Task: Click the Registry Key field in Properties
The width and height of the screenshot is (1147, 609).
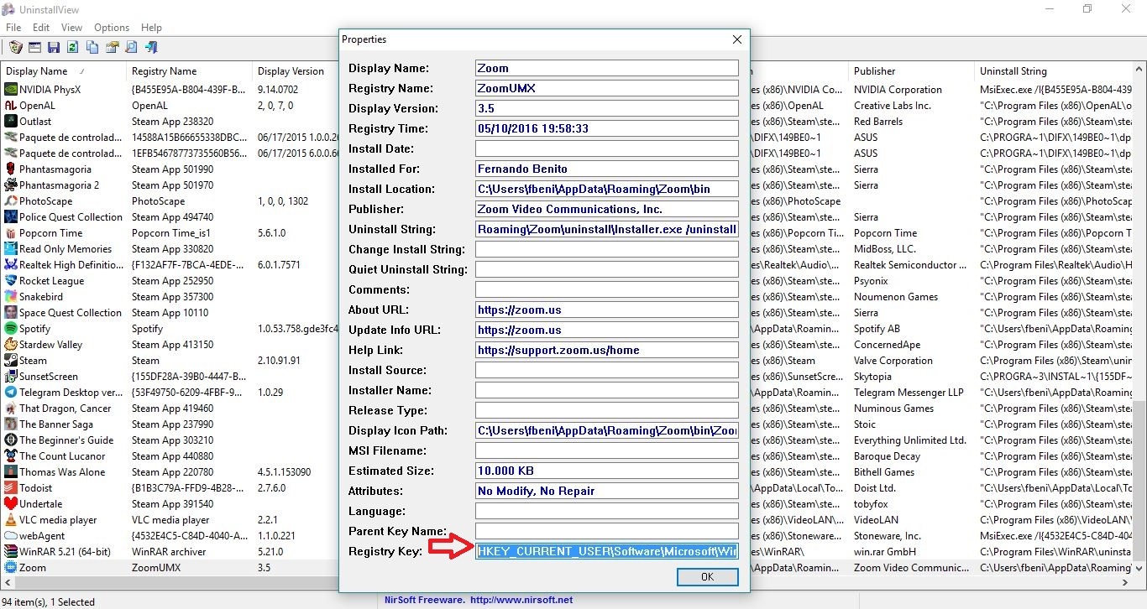Action: click(x=607, y=552)
